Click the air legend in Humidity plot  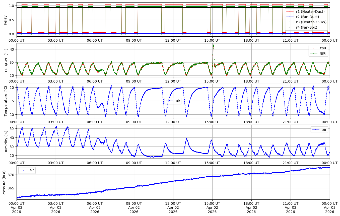pyautogui.click(x=324, y=129)
